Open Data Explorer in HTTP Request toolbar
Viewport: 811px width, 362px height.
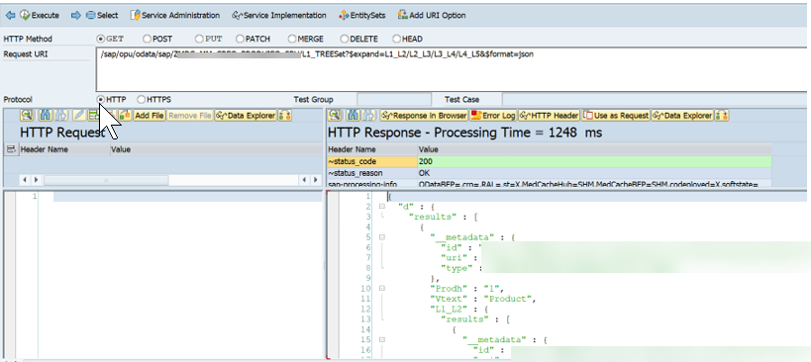coord(246,116)
